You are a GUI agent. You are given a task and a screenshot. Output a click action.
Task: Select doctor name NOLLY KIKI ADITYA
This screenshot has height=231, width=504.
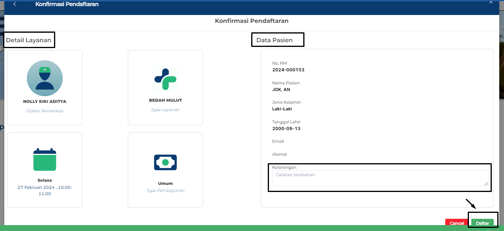point(45,101)
